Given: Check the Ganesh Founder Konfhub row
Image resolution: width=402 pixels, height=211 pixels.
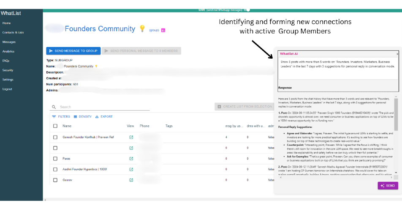Looking at the screenshot, I should (x=55, y=137).
